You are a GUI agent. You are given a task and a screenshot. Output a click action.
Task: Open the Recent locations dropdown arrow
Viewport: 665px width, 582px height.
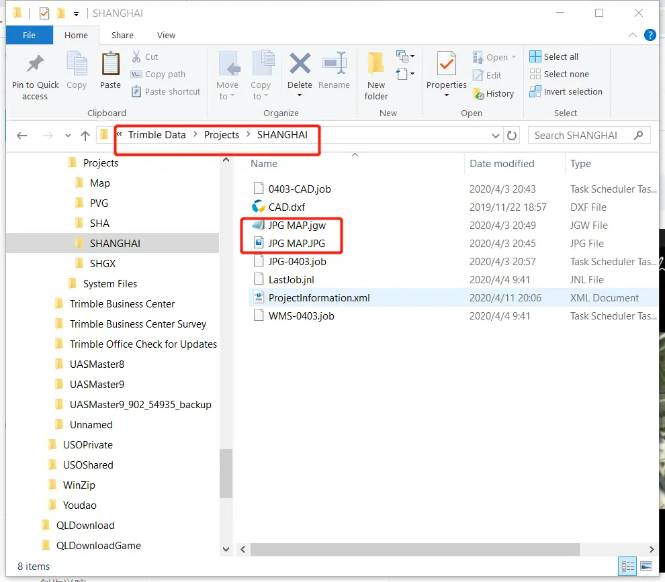[x=68, y=136]
